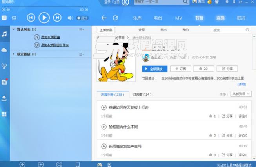Viewport: 256px width, 167px height.
Task: Click the 上传作品 button
Action: pos(106,30)
